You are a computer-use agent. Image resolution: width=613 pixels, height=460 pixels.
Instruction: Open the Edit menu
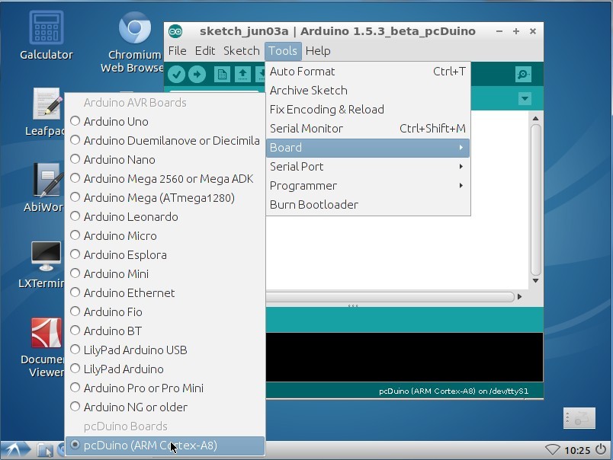coord(205,51)
